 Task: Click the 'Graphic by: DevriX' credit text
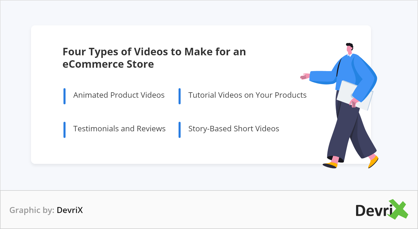coord(46,210)
